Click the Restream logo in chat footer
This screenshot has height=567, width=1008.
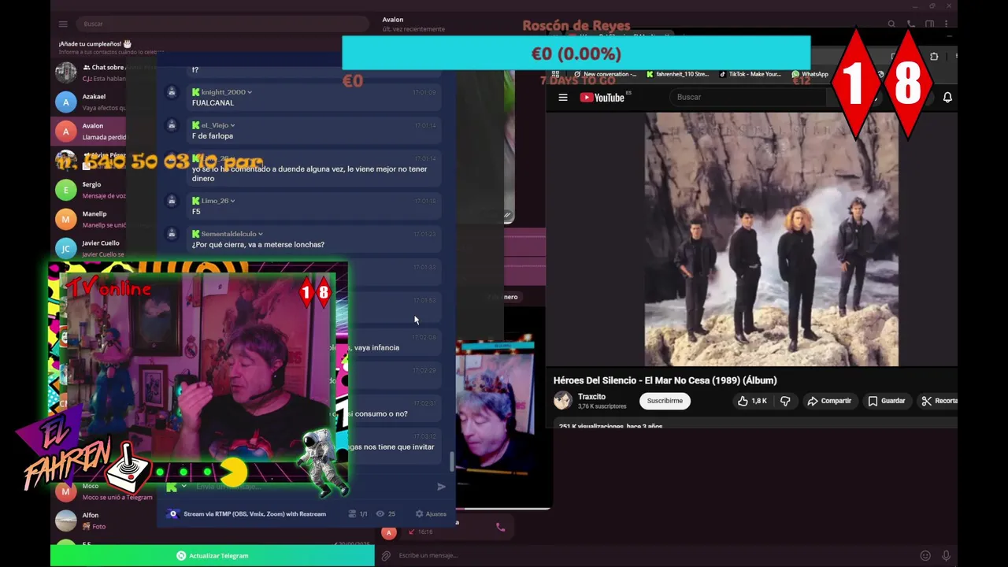(x=173, y=513)
